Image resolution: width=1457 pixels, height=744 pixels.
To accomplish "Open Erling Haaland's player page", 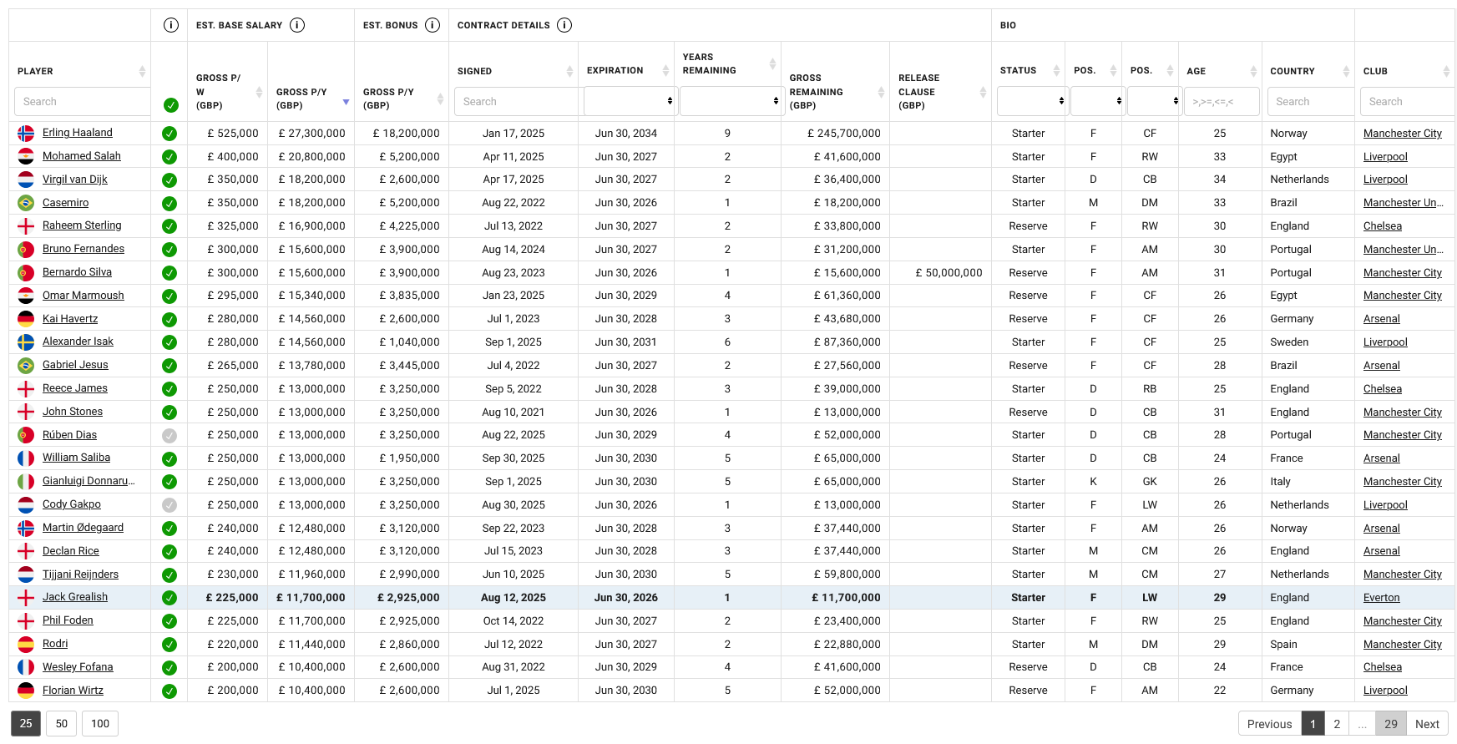I will click(x=77, y=133).
